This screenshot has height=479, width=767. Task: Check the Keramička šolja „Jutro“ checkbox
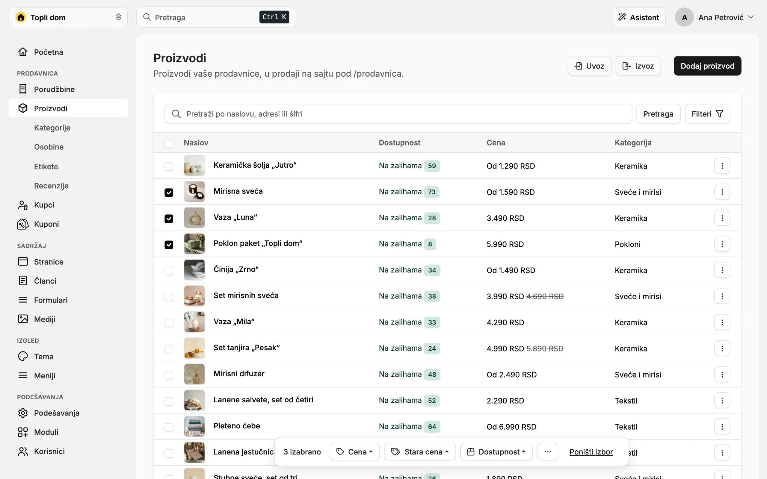[169, 167]
